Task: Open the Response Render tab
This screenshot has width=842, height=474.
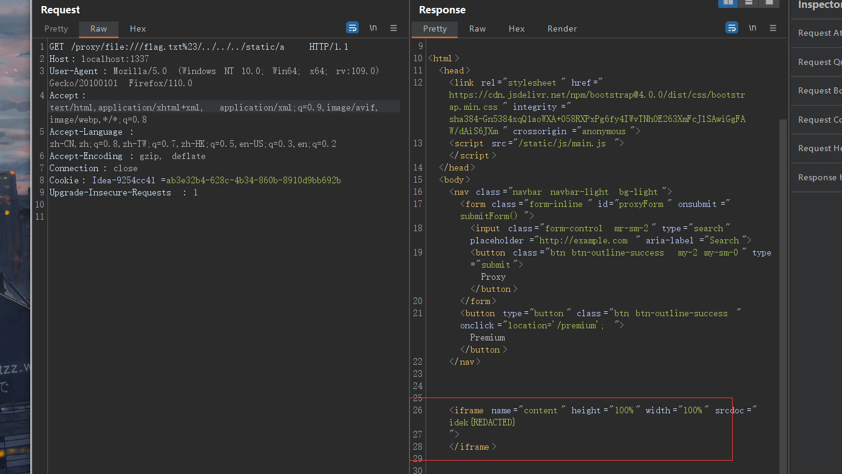Action: 562,29
